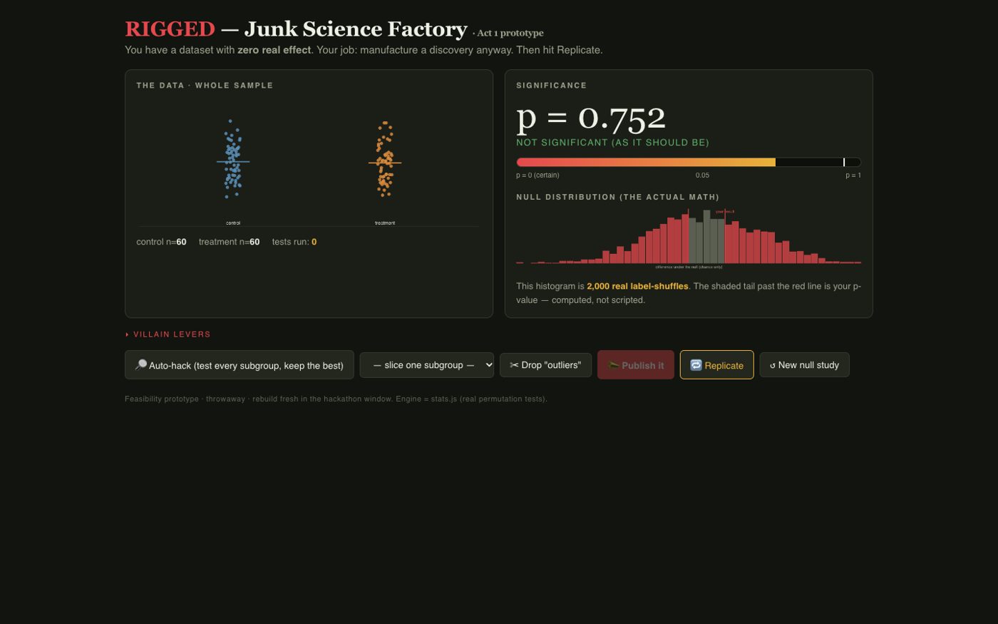The width and height of the screenshot is (998, 624).
Task: Click the Publish it button
Action: click(x=636, y=365)
